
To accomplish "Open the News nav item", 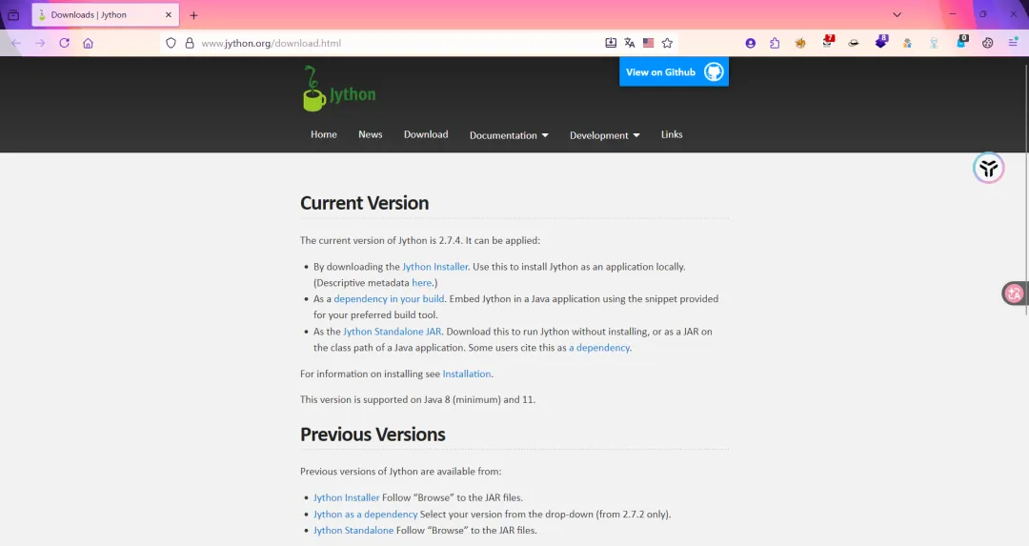I will click(370, 134).
